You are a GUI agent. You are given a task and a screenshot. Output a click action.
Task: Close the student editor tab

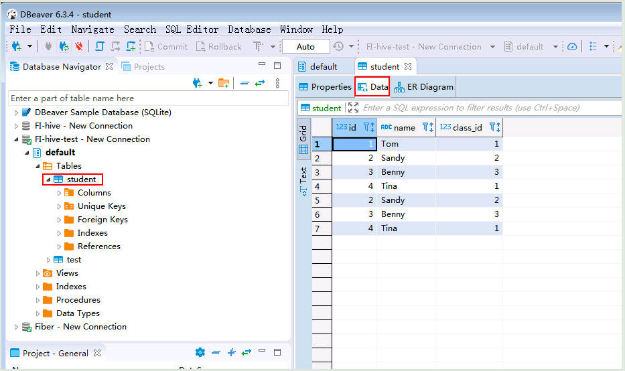[x=408, y=66]
